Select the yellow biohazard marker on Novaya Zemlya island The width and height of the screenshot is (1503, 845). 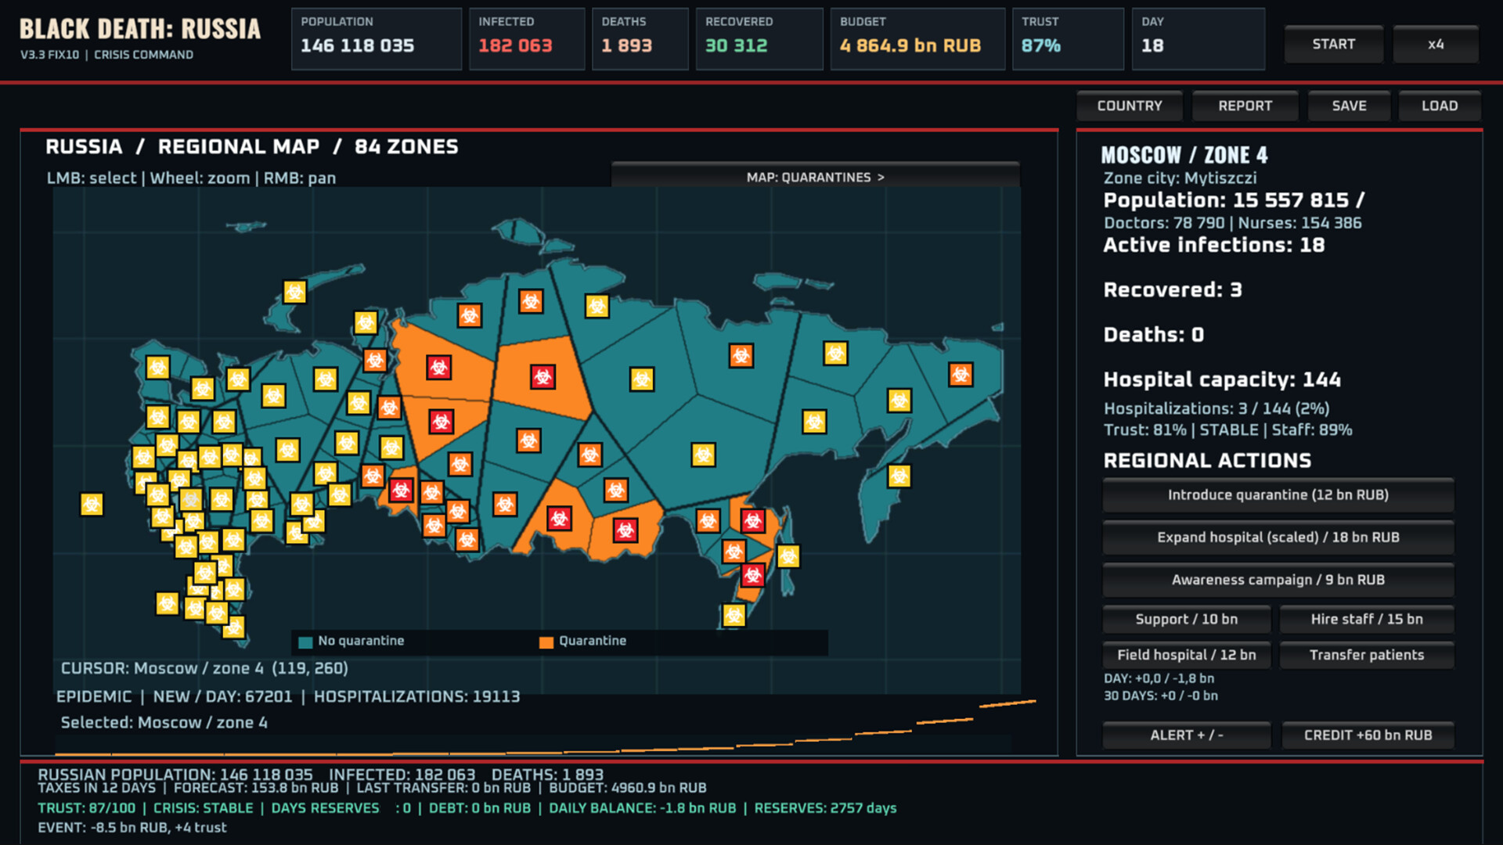(x=294, y=292)
